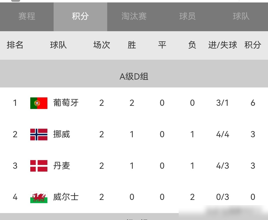Go to the 球员 tab
Viewport: 268px width, 220px height.
[188, 17]
